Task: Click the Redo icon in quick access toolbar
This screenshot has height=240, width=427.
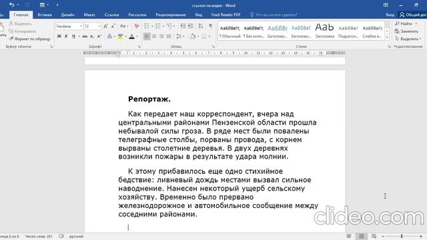Action: pos(27,5)
